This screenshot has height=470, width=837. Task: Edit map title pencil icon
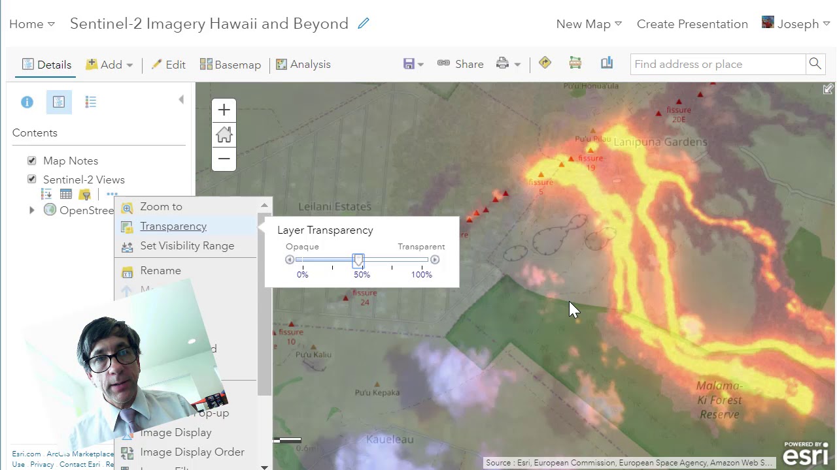point(364,23)
